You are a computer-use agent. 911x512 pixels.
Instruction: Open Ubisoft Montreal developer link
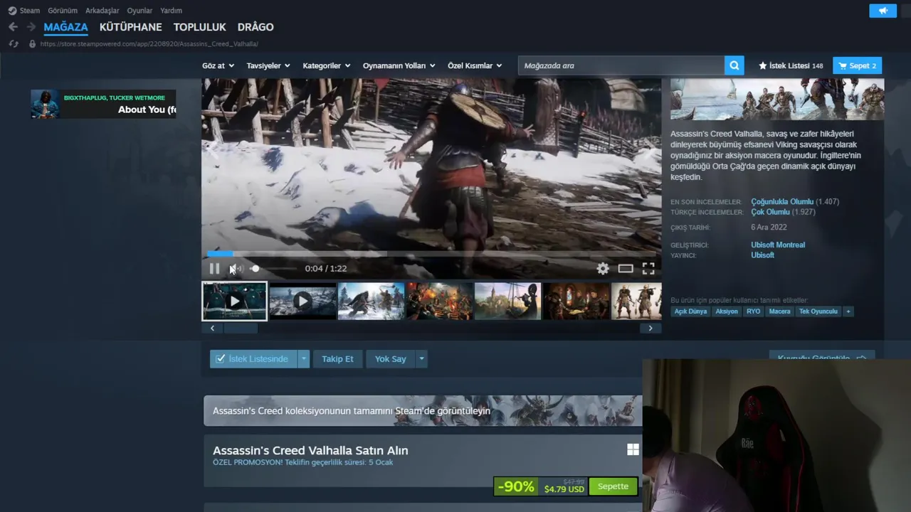(778, 245)
